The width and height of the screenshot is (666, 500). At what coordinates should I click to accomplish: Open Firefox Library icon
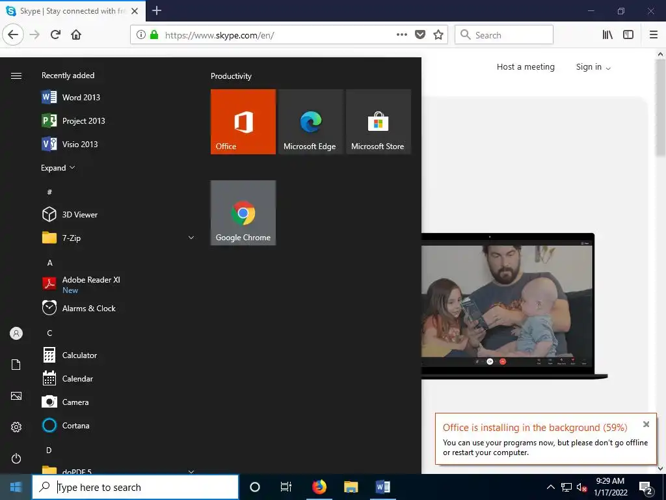pos(607,35)
